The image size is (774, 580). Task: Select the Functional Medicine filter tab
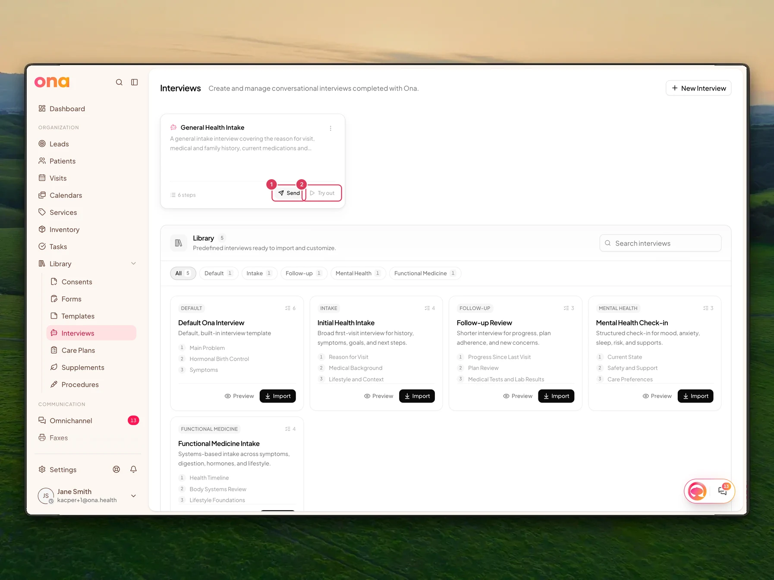(x=425, y=274)
